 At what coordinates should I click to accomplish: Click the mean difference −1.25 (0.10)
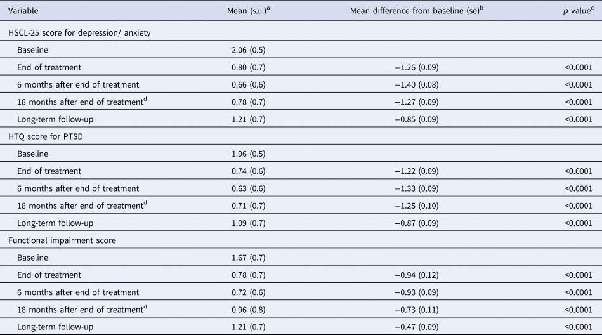(409, 206)
